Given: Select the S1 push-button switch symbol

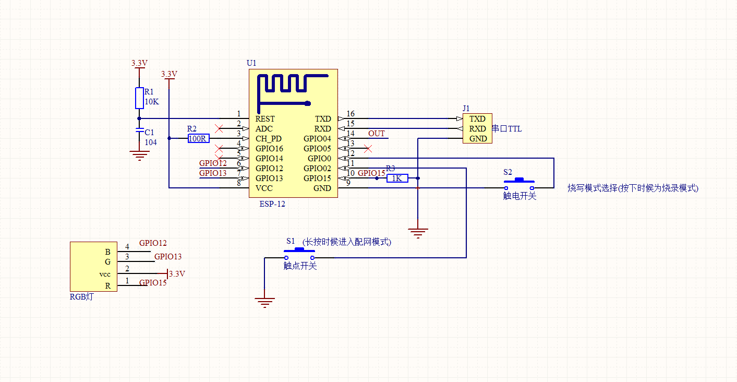Looking at the screenshot, I should pyautogui.click(x=299, y=254).
